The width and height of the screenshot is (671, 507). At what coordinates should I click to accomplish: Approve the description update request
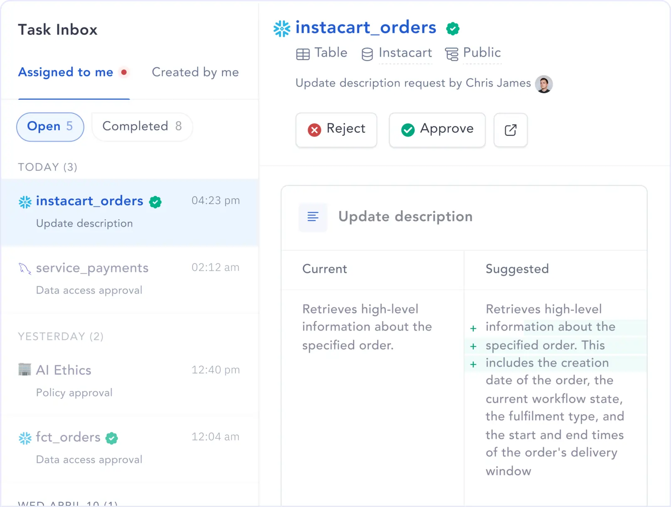tap(437, 130)
